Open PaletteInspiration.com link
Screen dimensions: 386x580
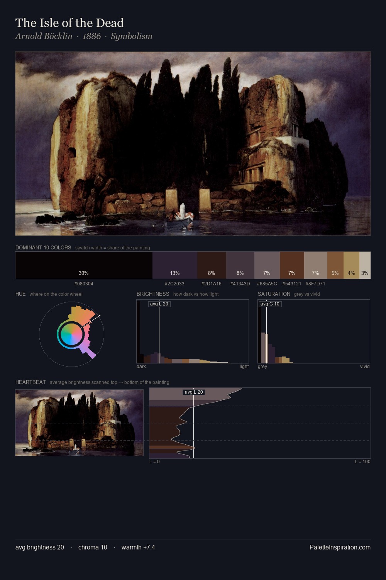340,548
